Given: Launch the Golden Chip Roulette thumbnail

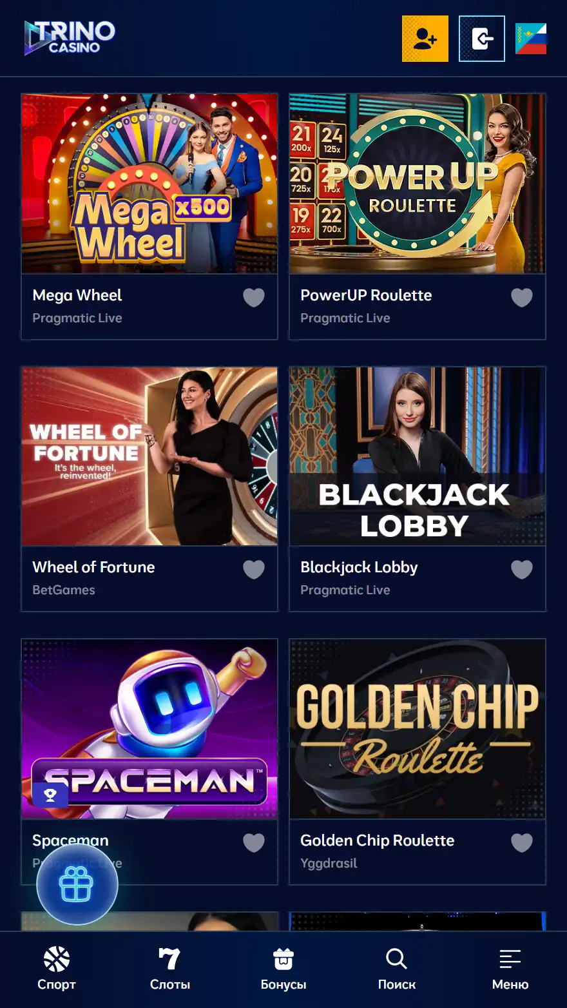Looking at the screenshot, I should [x=418, y=729].
